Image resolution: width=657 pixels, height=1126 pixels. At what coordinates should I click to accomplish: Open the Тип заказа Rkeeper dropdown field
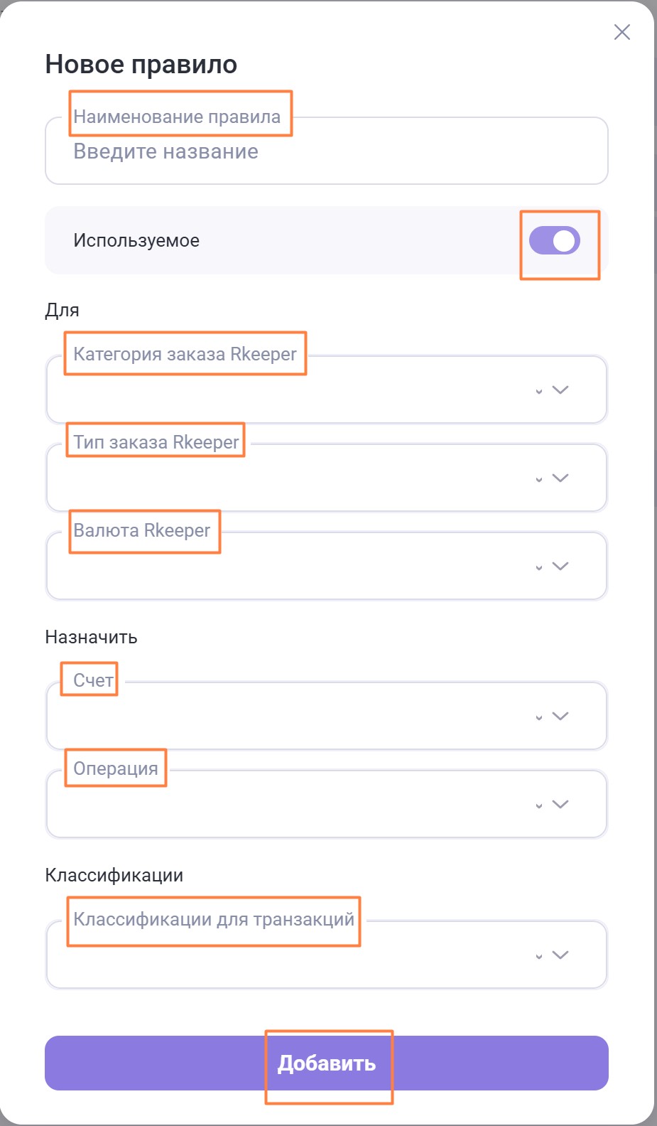284,478
